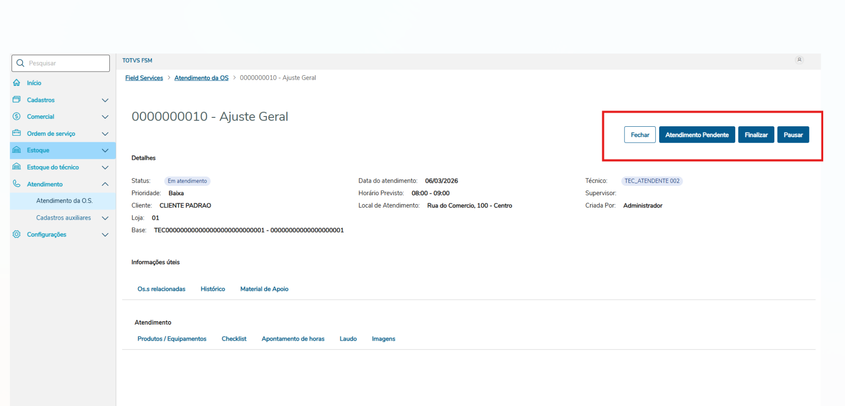Viewport: 845px width, 406px height.
Task: Open the user profile icon
Action: (x=799, y=60)
